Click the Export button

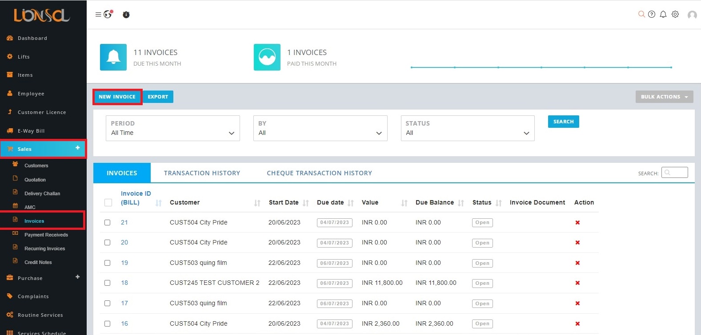[x=158, y=97]
